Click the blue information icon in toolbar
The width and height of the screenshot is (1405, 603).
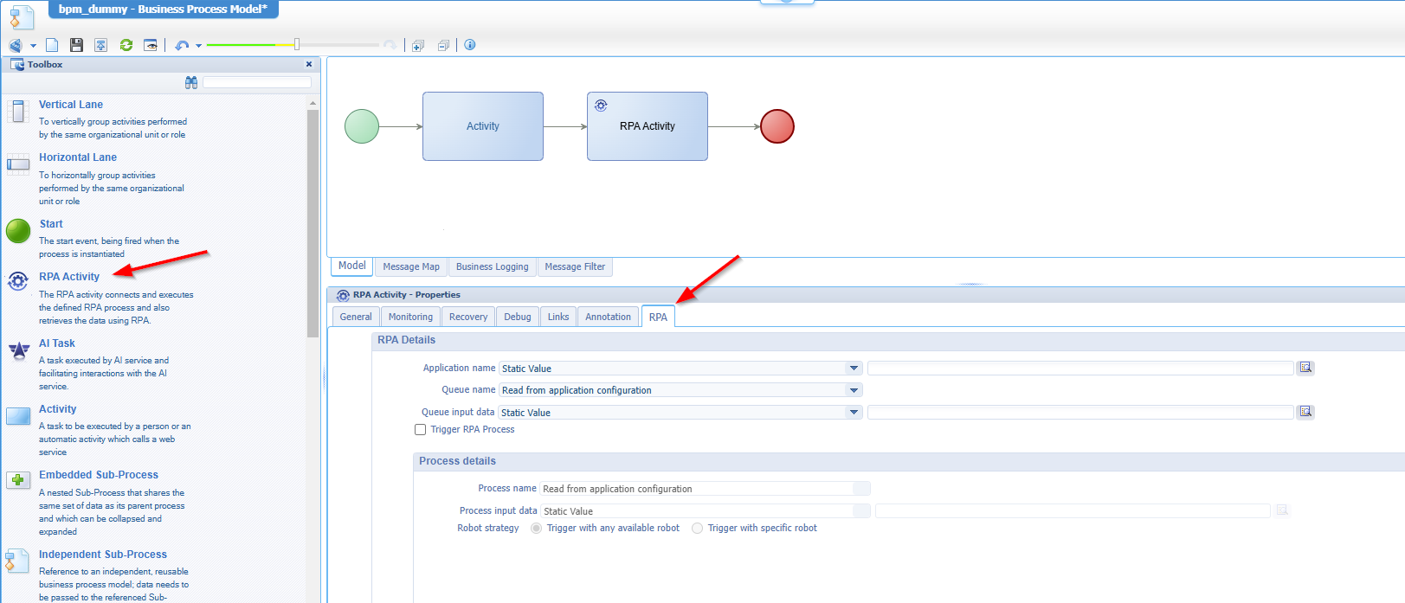470,45
